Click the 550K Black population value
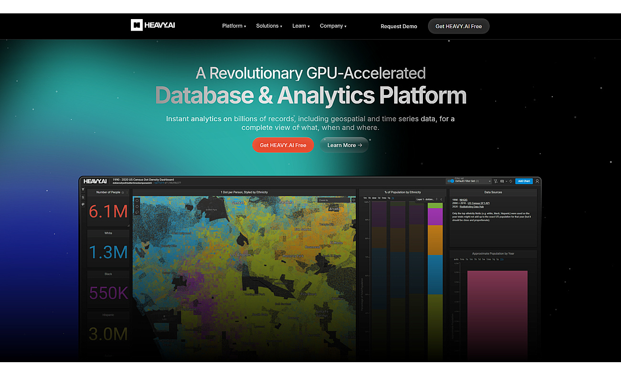The image size is (621, 376). tap(109, 292)
